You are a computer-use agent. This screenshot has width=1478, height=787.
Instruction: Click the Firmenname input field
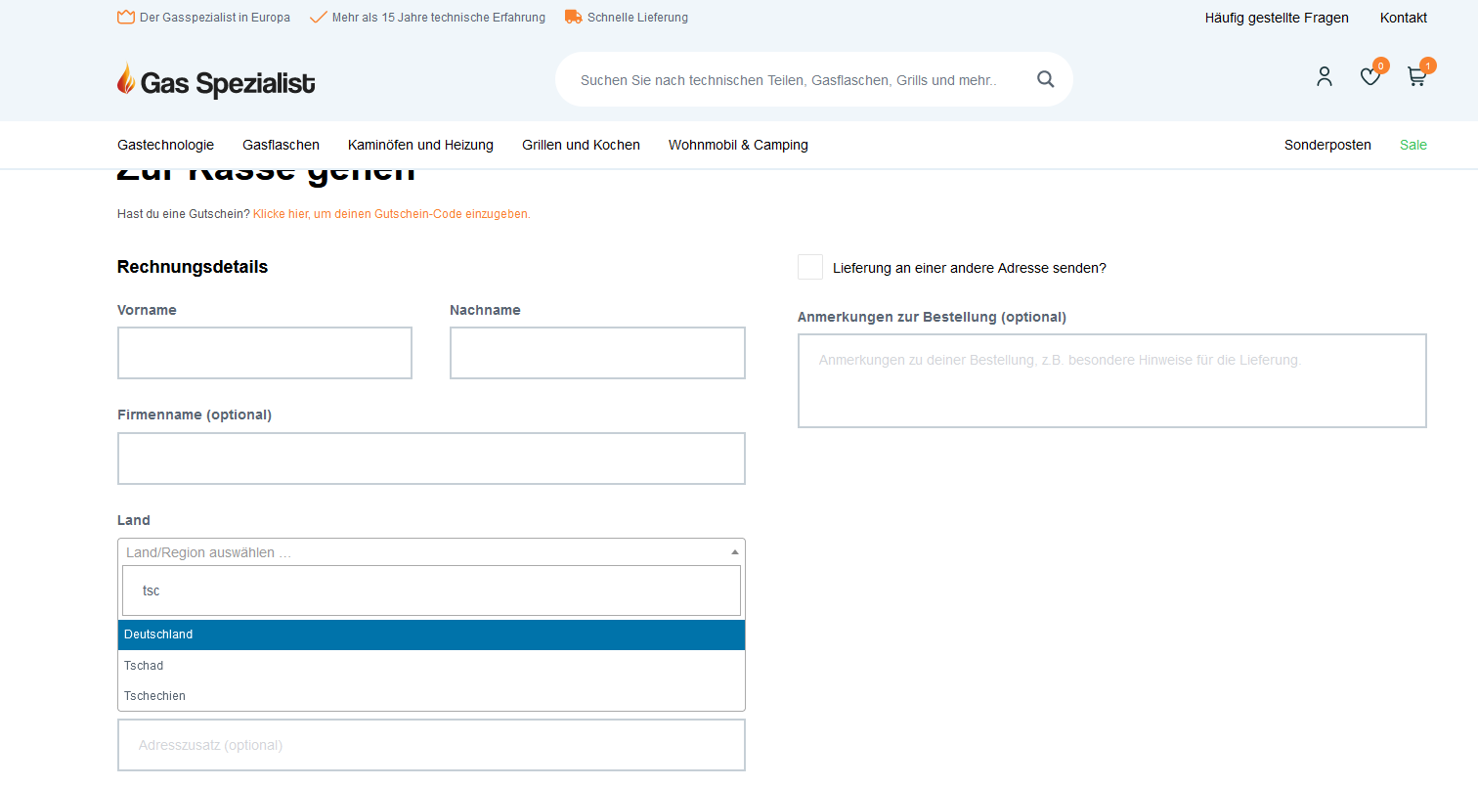(431, 459)
